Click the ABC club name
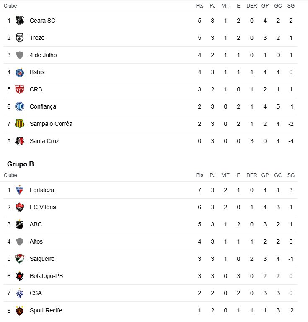Screen dimensions: 308x322 click(x=36, y=224)
